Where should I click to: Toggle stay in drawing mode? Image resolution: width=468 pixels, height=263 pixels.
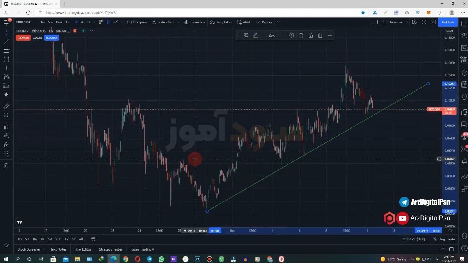pos(6,136)
